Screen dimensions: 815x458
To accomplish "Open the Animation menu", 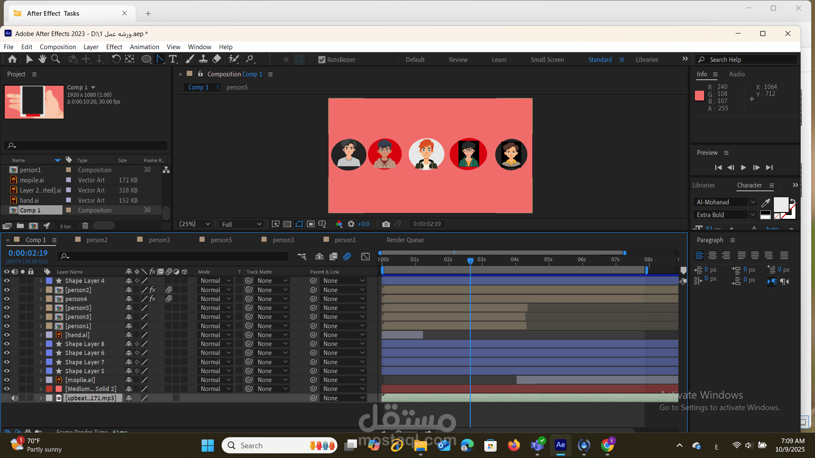I will coord(144,47).
